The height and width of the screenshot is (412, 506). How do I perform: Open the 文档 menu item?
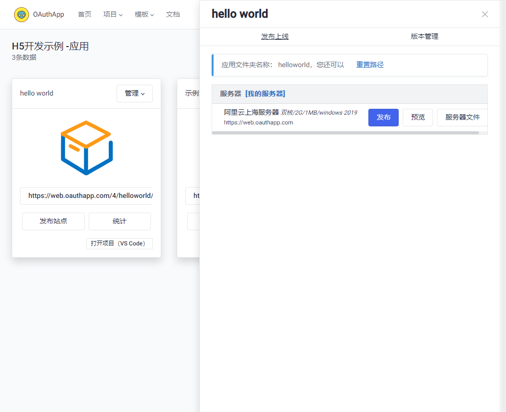point(173,14)
